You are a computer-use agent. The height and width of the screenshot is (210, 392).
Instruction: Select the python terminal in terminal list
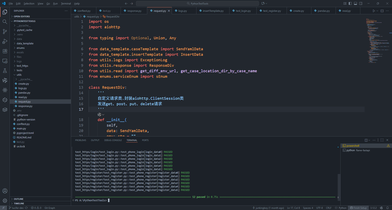tap(351, 150)
